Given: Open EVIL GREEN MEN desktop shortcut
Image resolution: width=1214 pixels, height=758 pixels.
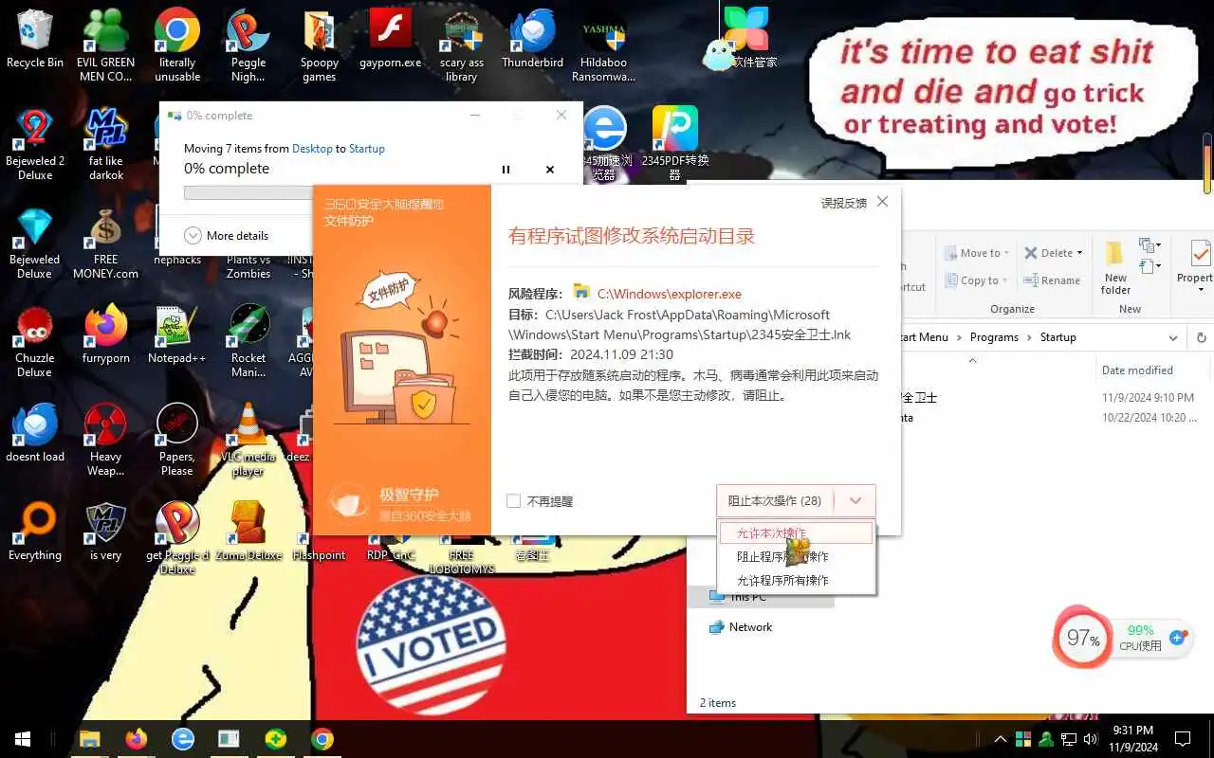Looking at the screenshot, I should [x=106, y=45].
